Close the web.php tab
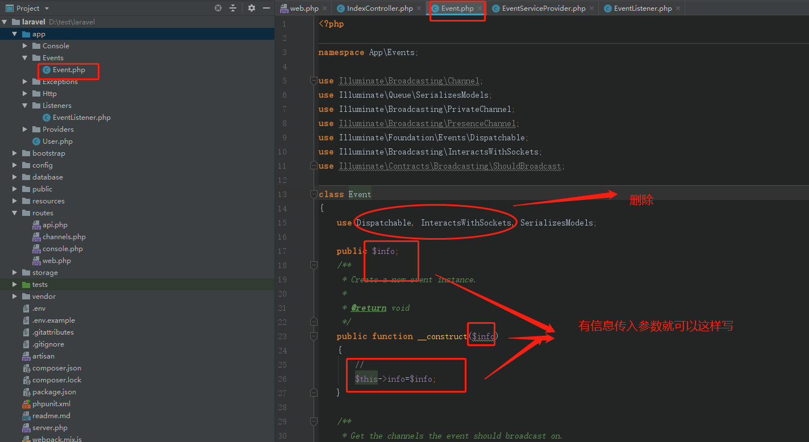This screenshot has height=442, width=809. 325,9
